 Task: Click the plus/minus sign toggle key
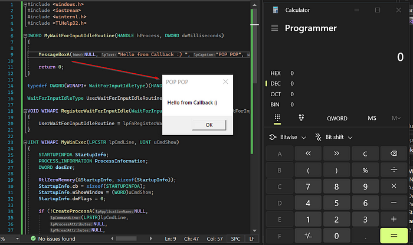[x=308, y=236]
